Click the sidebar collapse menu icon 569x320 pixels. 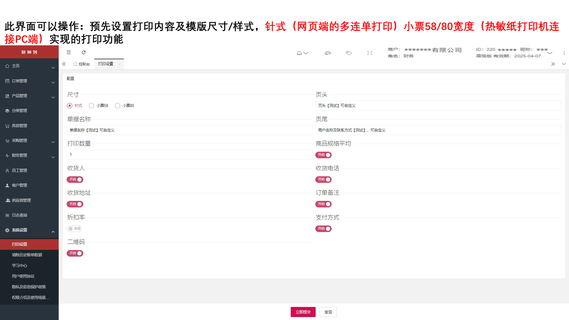(x=69, y=52)
